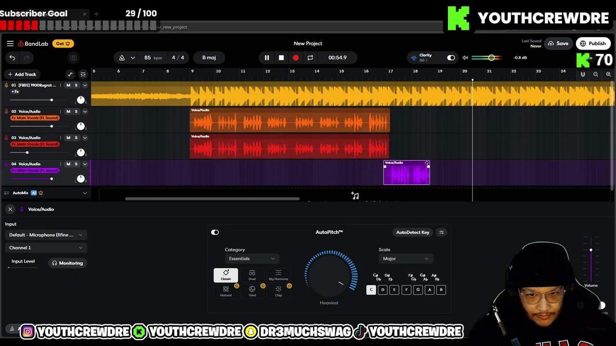Open the Channel 1 dropdown
Viewport: 616px width, 346px height.
pyautogui.click(x=46, y=247)
